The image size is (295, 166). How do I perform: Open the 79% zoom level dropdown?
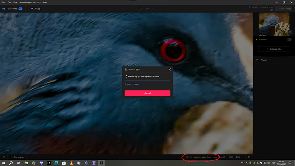238,157
